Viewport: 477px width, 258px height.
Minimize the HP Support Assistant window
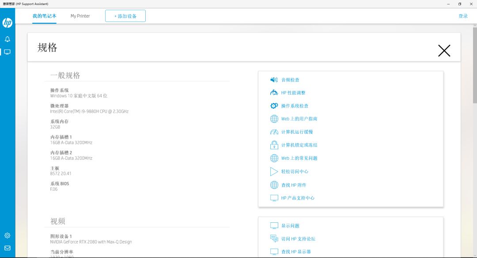tap(448, 4)
